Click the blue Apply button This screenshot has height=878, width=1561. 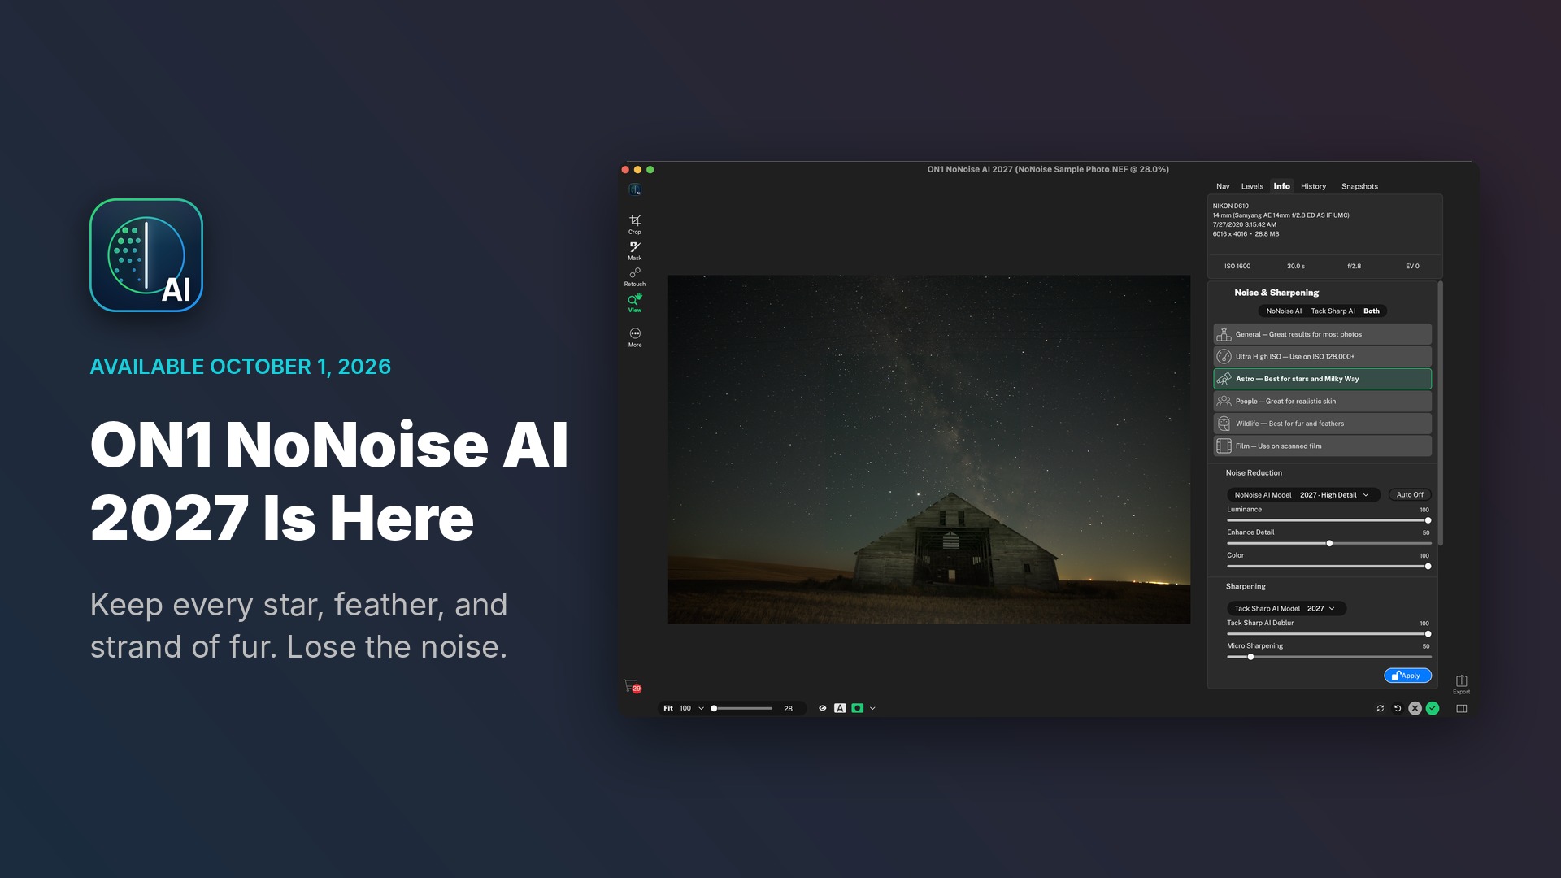1407,676
